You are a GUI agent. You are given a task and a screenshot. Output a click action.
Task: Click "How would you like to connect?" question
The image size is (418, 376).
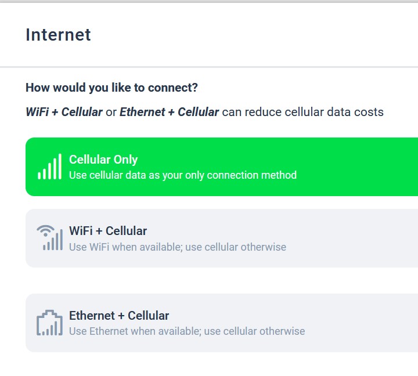click(x=111, y=88)
